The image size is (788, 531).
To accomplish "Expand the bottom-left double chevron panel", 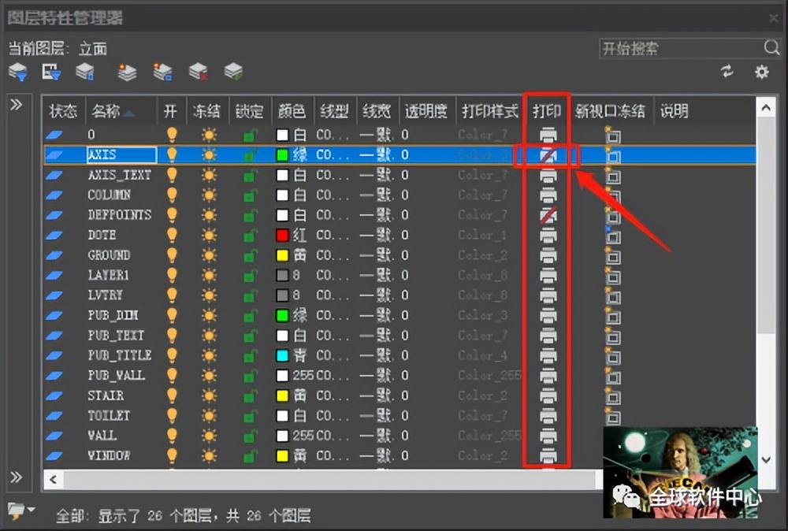I will 16,477.
